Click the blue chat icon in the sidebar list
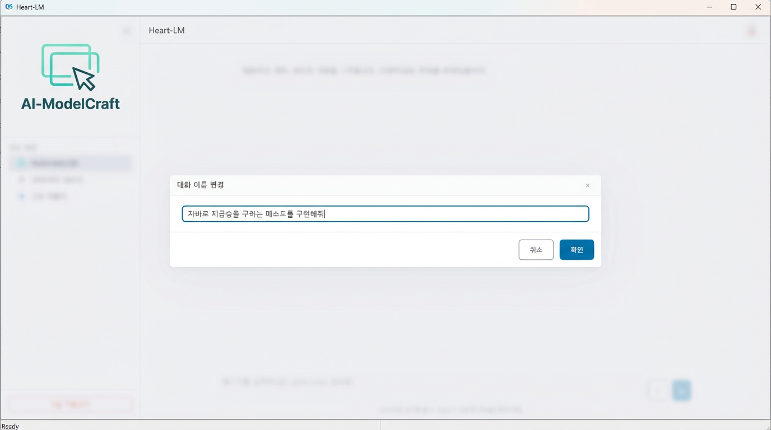The width and height of the screenshot is (771, 430). coord(21,196)
